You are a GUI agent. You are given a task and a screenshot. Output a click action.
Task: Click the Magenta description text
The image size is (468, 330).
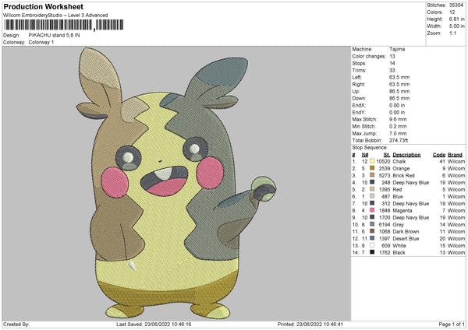coord(402,211)
